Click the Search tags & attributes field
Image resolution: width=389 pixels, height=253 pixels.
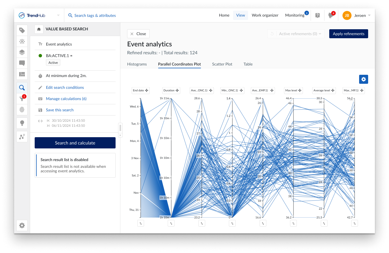pyautogui.click(x=95, y=15)
